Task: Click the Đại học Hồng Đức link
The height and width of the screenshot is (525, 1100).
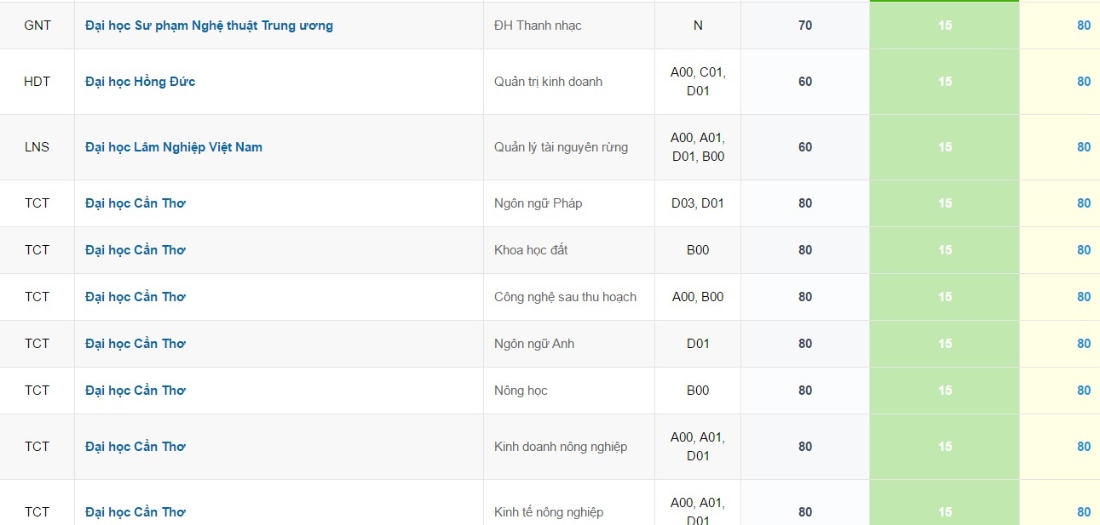Action: click(141, 82)
